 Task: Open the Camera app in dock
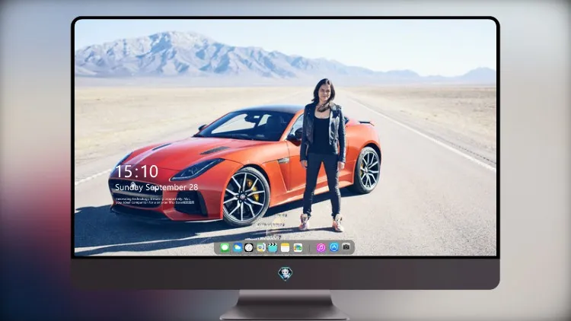[346, 246]
